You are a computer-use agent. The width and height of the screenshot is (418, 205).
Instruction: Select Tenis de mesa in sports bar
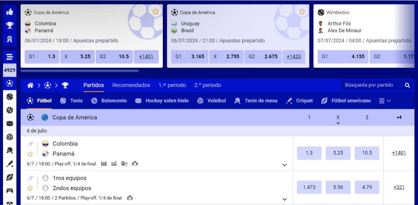tap(256, 101)
